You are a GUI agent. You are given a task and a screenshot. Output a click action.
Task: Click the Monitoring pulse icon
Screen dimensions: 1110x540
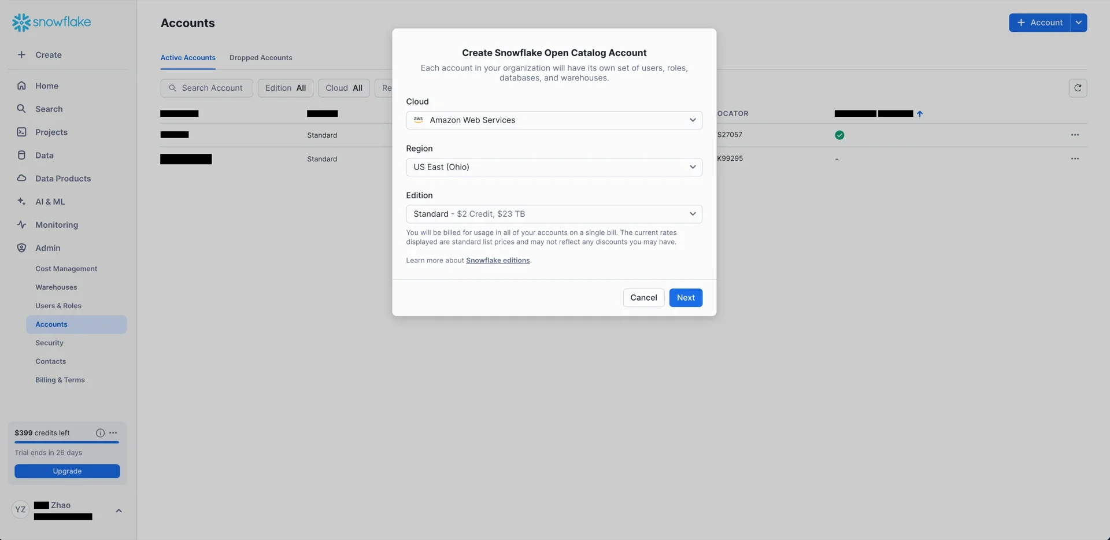[21, 224]
